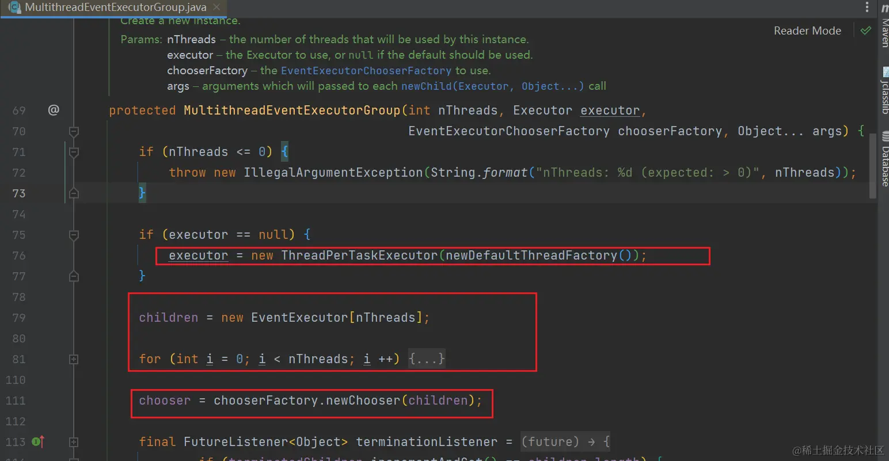
Task: Open the editor tabs options menu
Action: tap(867, 7)
